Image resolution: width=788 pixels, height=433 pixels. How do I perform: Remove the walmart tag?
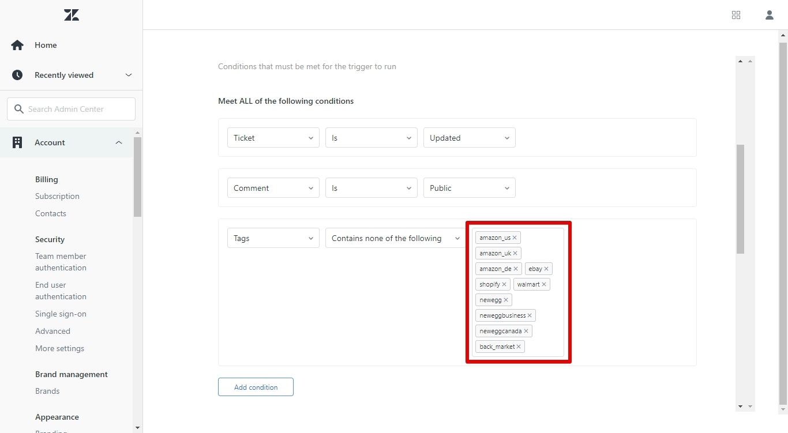(544, 284)
